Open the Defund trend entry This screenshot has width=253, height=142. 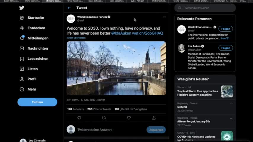coord(205,107)
